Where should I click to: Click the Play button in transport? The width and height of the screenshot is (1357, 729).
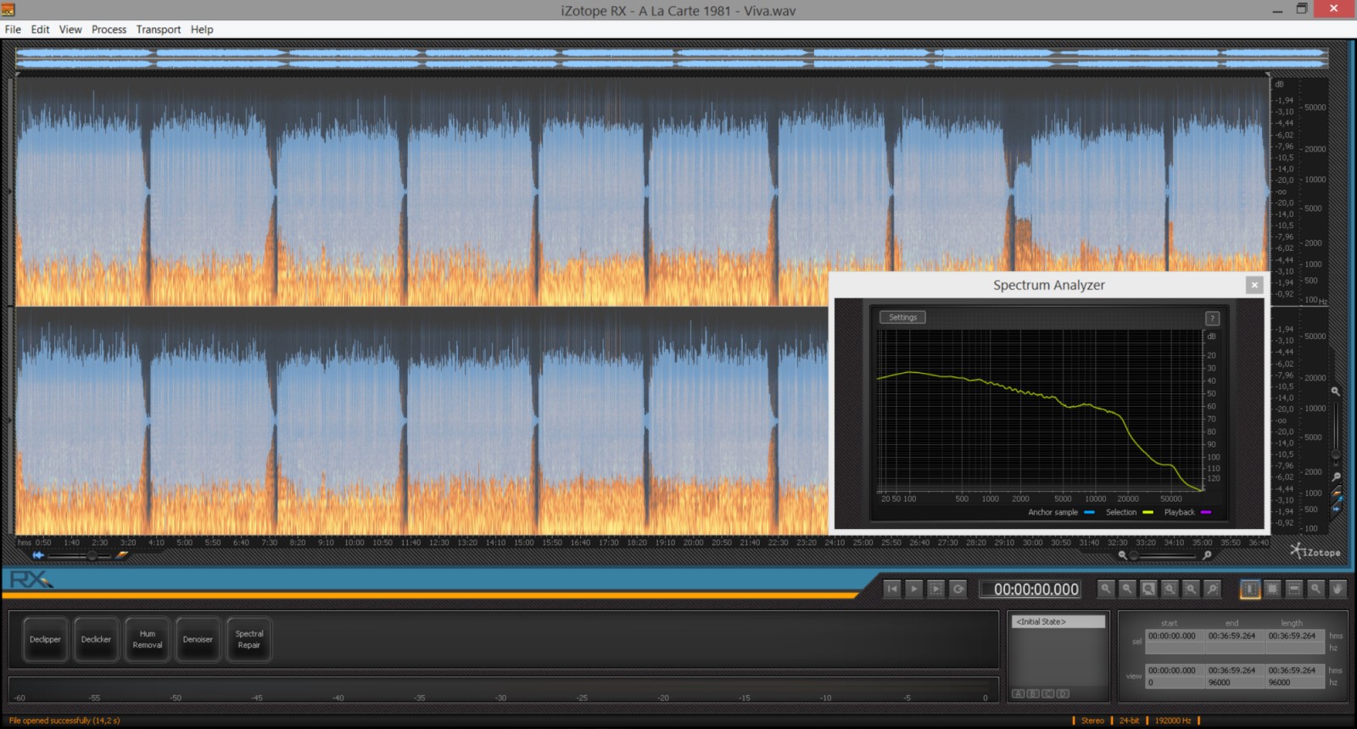coord(913,589)
